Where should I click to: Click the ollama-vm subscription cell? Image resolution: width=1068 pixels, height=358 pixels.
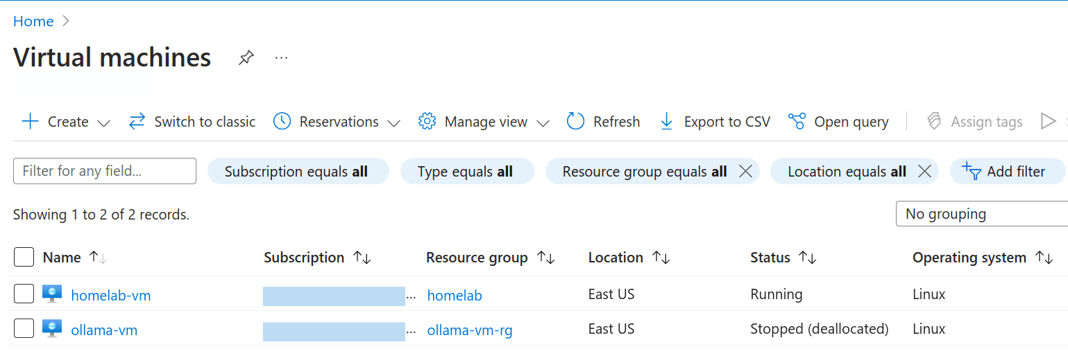[339, 331]
